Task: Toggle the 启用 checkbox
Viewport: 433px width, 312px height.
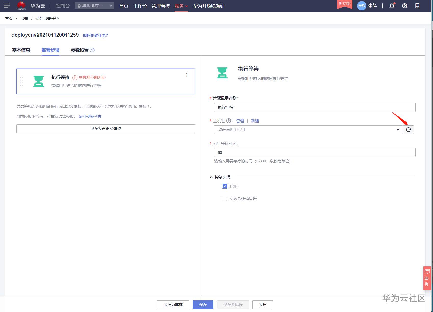Action: 225,186
